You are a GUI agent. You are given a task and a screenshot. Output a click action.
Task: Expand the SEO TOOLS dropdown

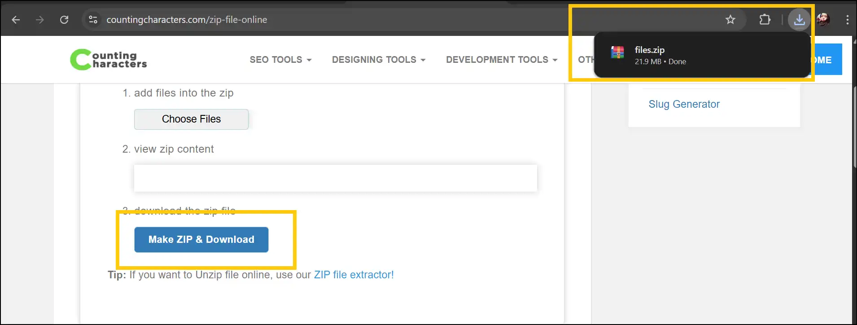(280, 60)
